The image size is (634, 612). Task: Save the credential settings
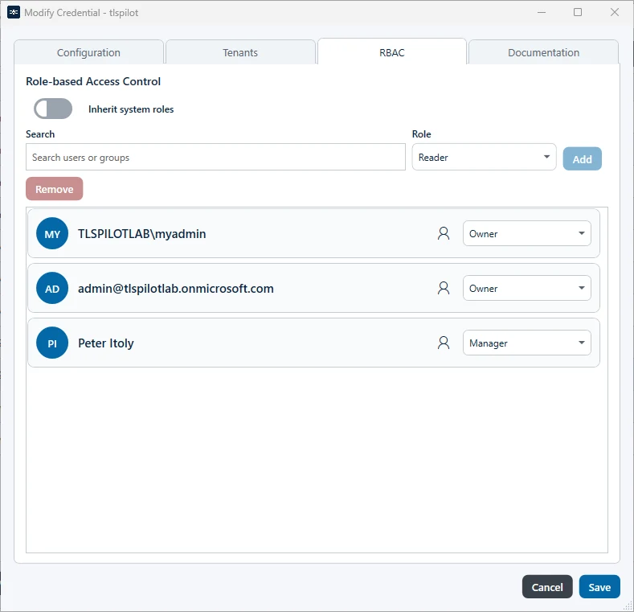coord(599,587)
